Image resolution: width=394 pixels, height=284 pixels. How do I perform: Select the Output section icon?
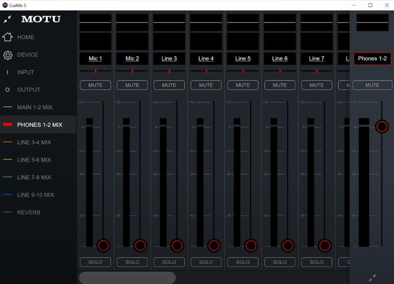[x=7, y=90]
